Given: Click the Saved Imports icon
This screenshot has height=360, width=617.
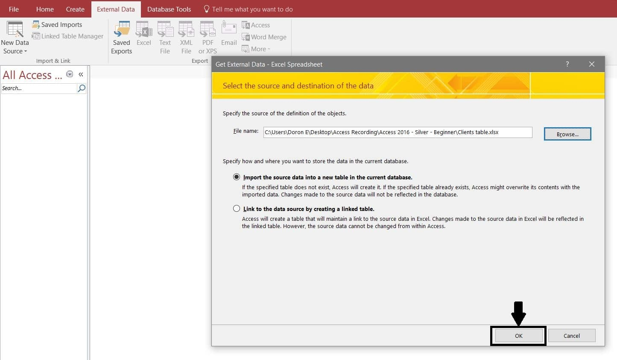Looking at the screenshot, I should coord(36,25).
